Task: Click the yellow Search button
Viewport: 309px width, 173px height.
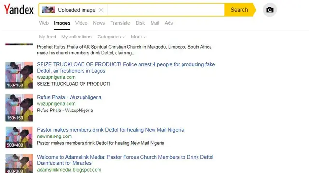Action: (239, 10)
